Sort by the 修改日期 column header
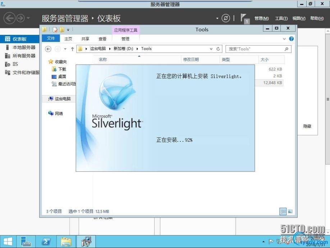This screenshot has height=248, width=330. [200, 60]
